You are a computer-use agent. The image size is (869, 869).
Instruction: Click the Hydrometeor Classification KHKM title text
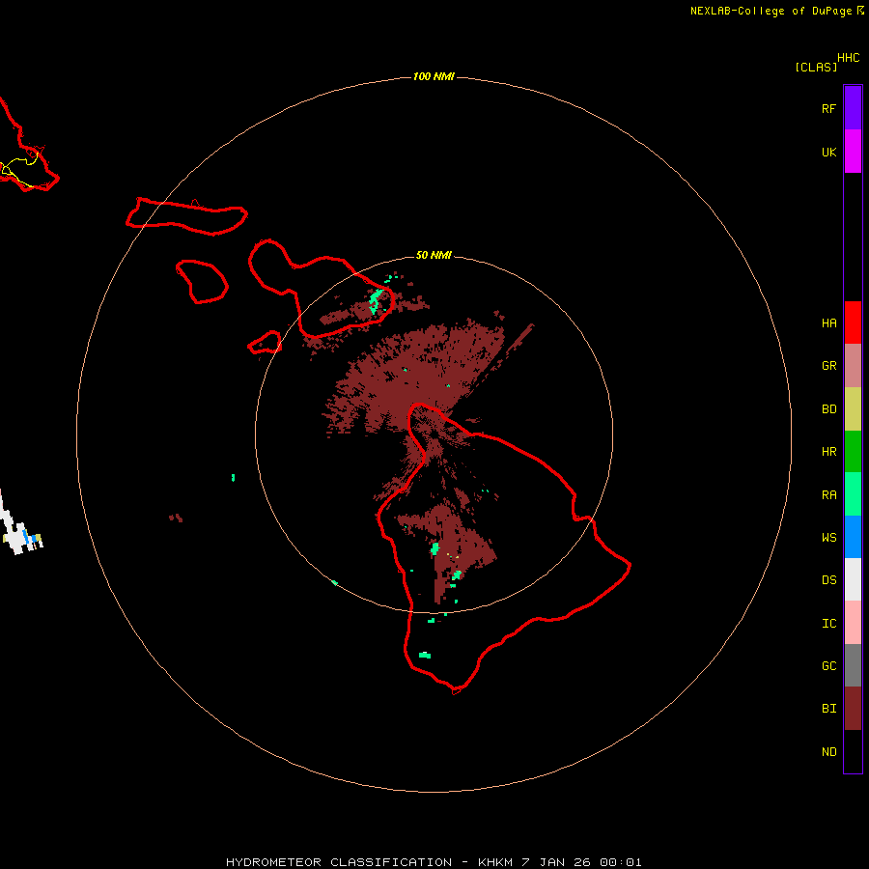pos(434,862)
